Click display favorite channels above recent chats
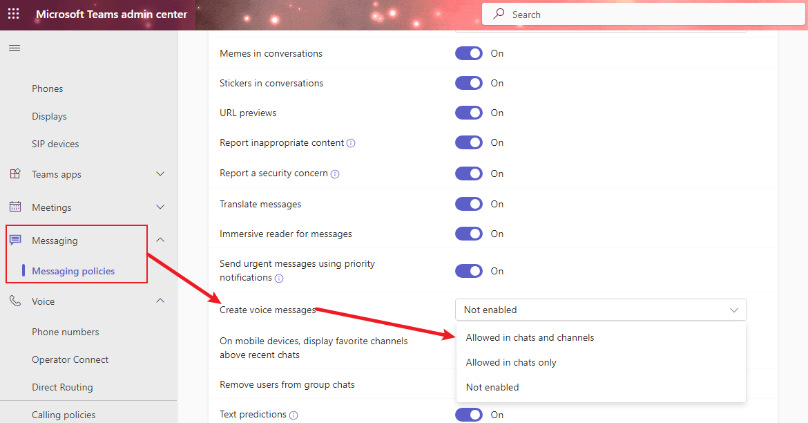 tap(314, 348)
